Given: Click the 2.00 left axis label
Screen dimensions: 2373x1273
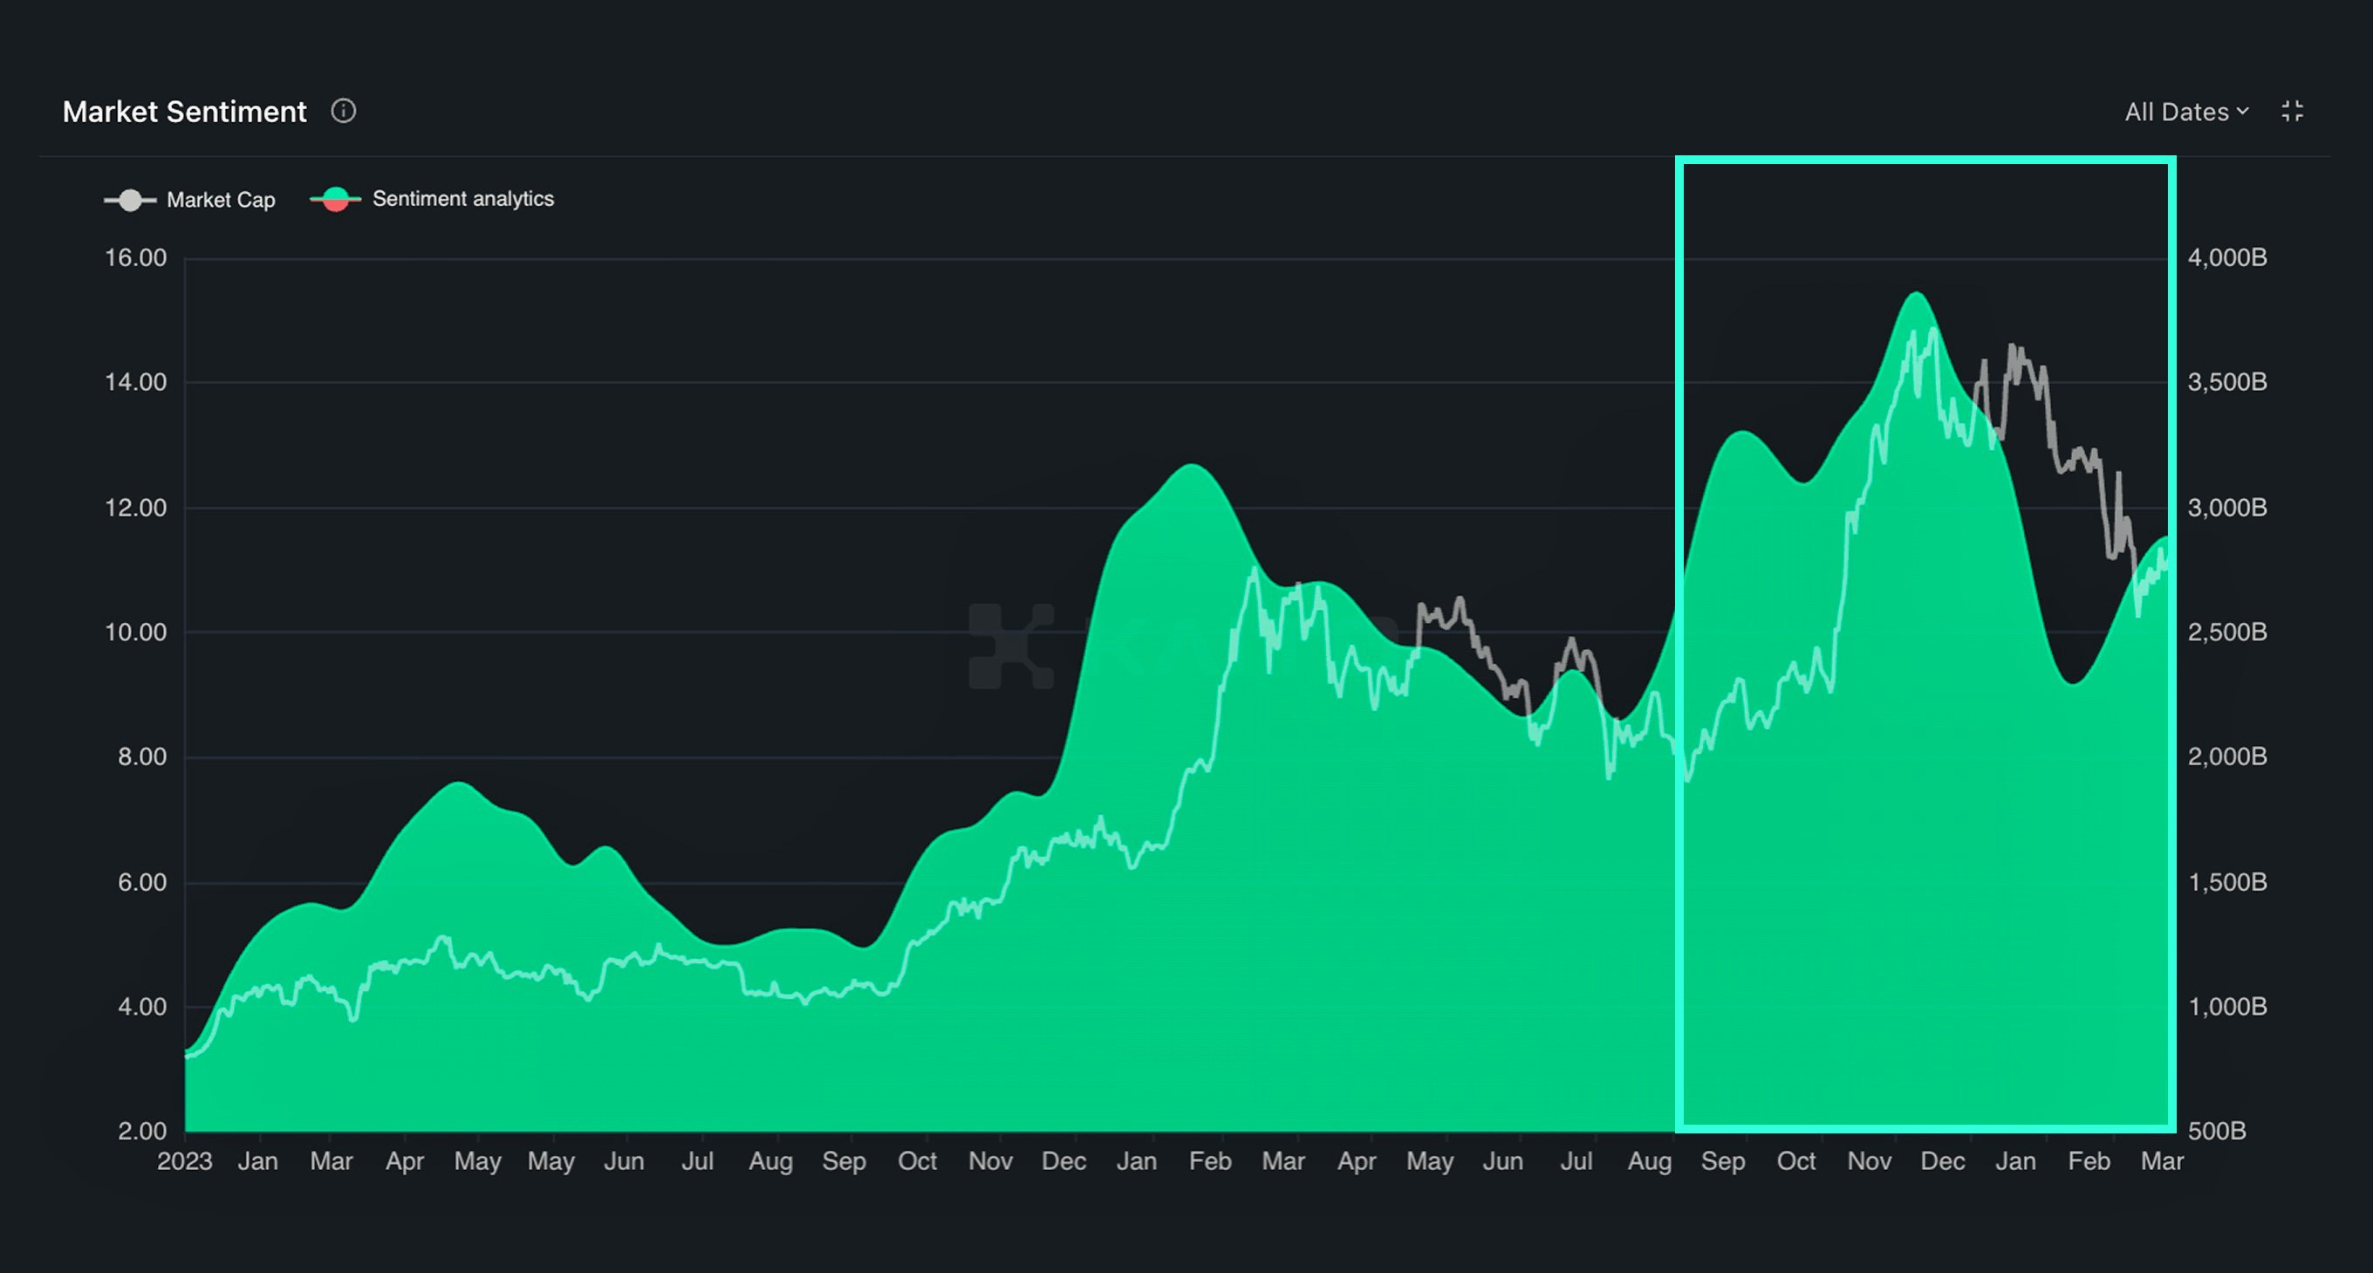Looking at the screenshot, I should (142, 1130).
